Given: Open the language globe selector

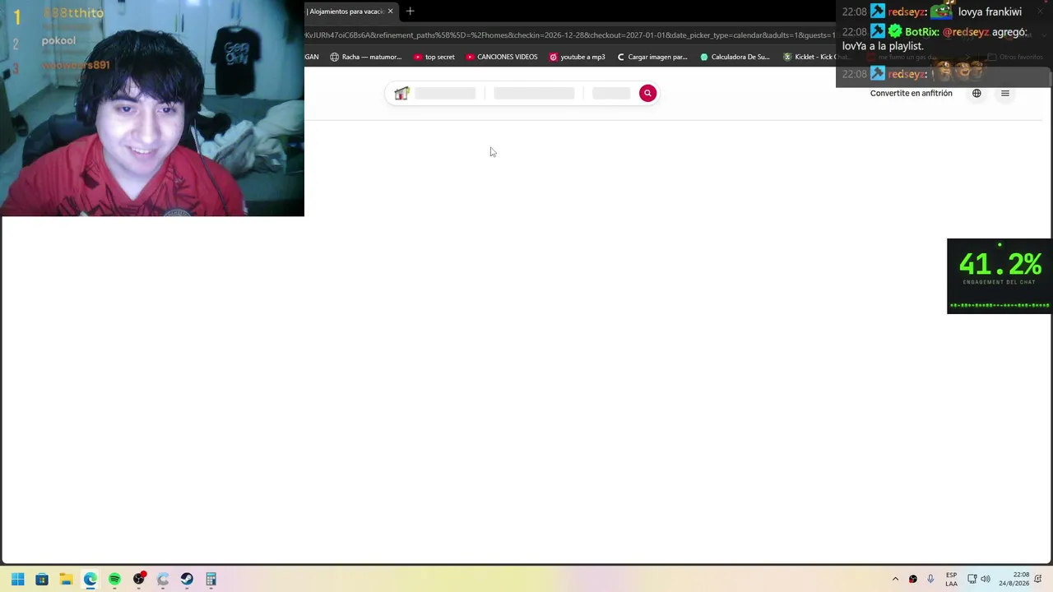Looking at the screenshot, I should [x=976, y=94].
